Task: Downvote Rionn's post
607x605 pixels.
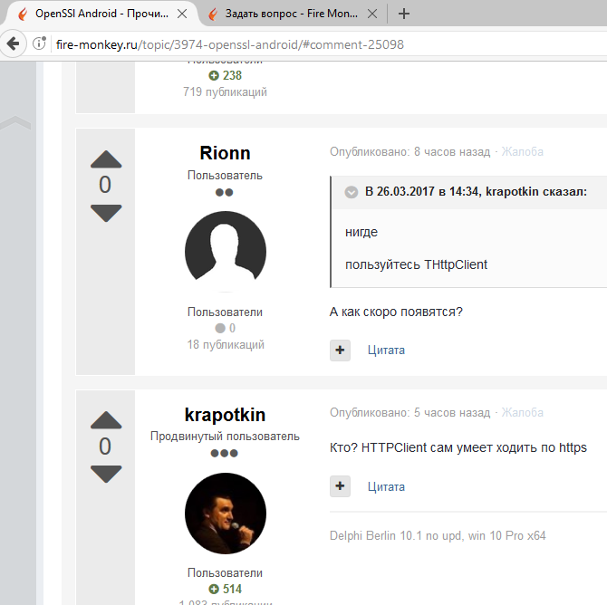Action: 106,213
